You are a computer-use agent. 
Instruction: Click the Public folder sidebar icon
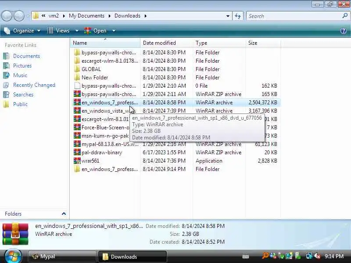point(6,104)
